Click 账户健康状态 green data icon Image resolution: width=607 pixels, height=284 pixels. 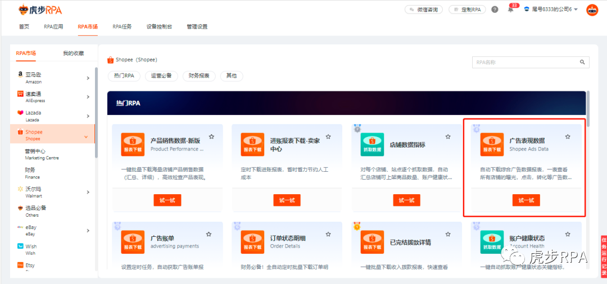492,242
